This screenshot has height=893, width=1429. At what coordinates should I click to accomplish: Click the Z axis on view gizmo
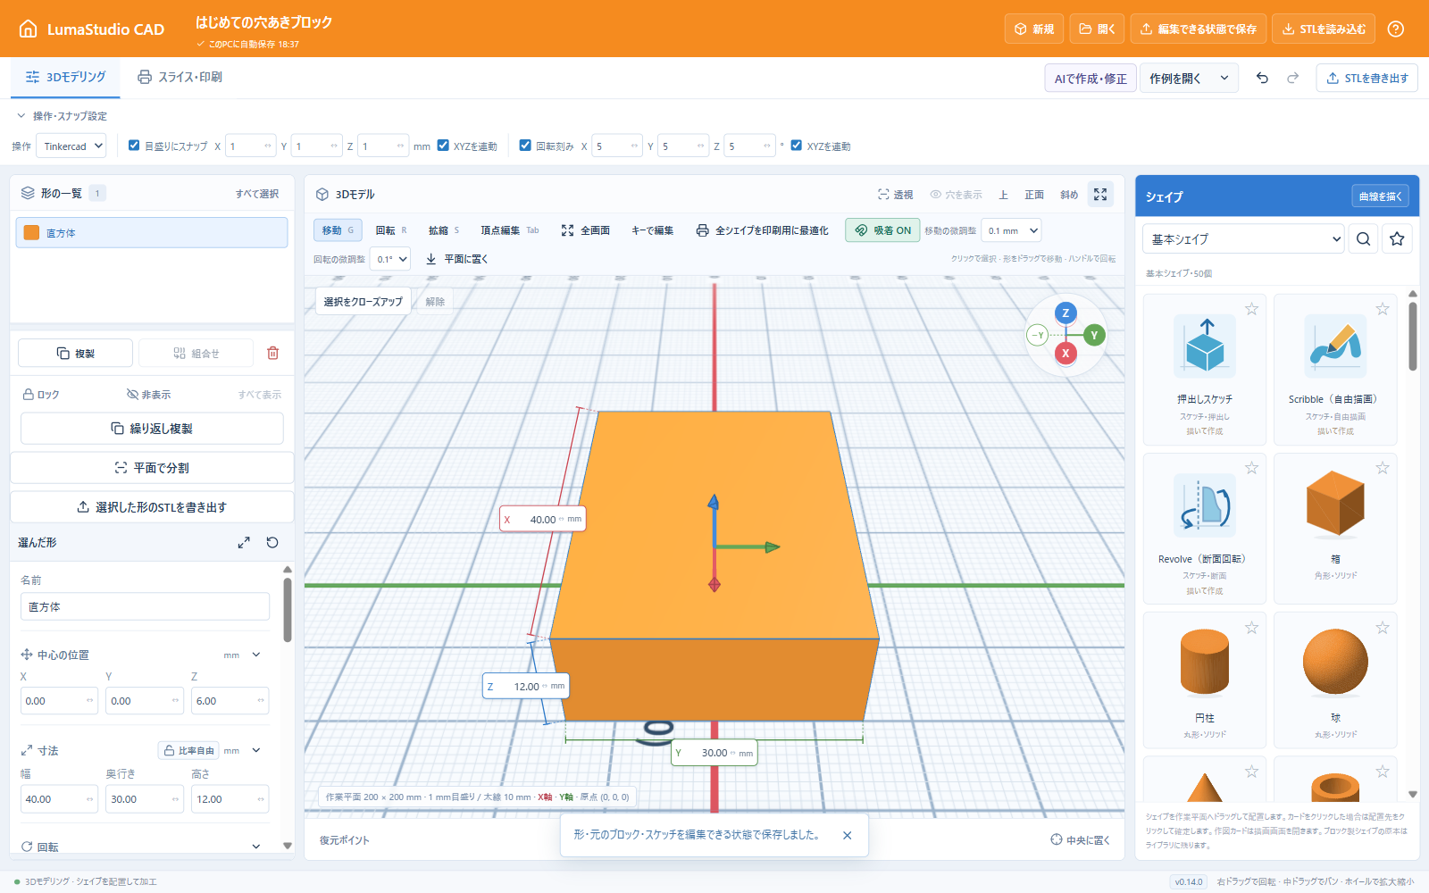[x=1065, y=313]
